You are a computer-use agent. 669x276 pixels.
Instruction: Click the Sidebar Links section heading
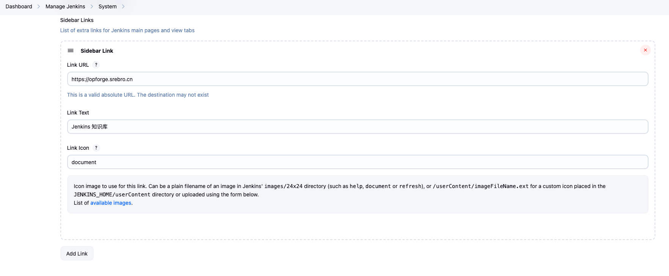tap(77, 20)
